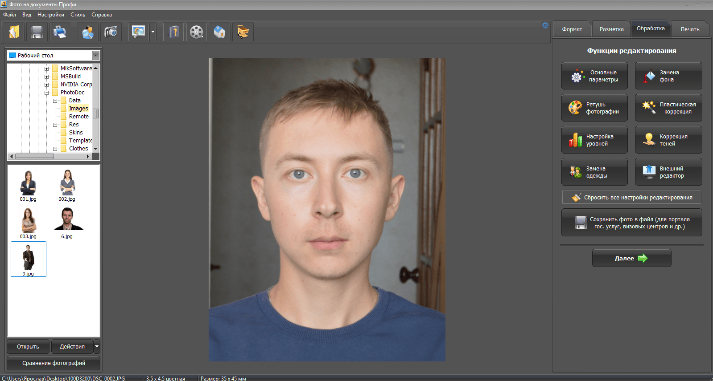Open dropdown arrow next to picture magnifier icon
The image size is (713, 381).
click(153, 32)
